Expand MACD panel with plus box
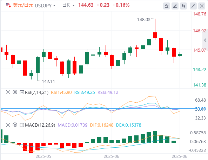This screenshot has width=208, height=160. click(22, 125)
